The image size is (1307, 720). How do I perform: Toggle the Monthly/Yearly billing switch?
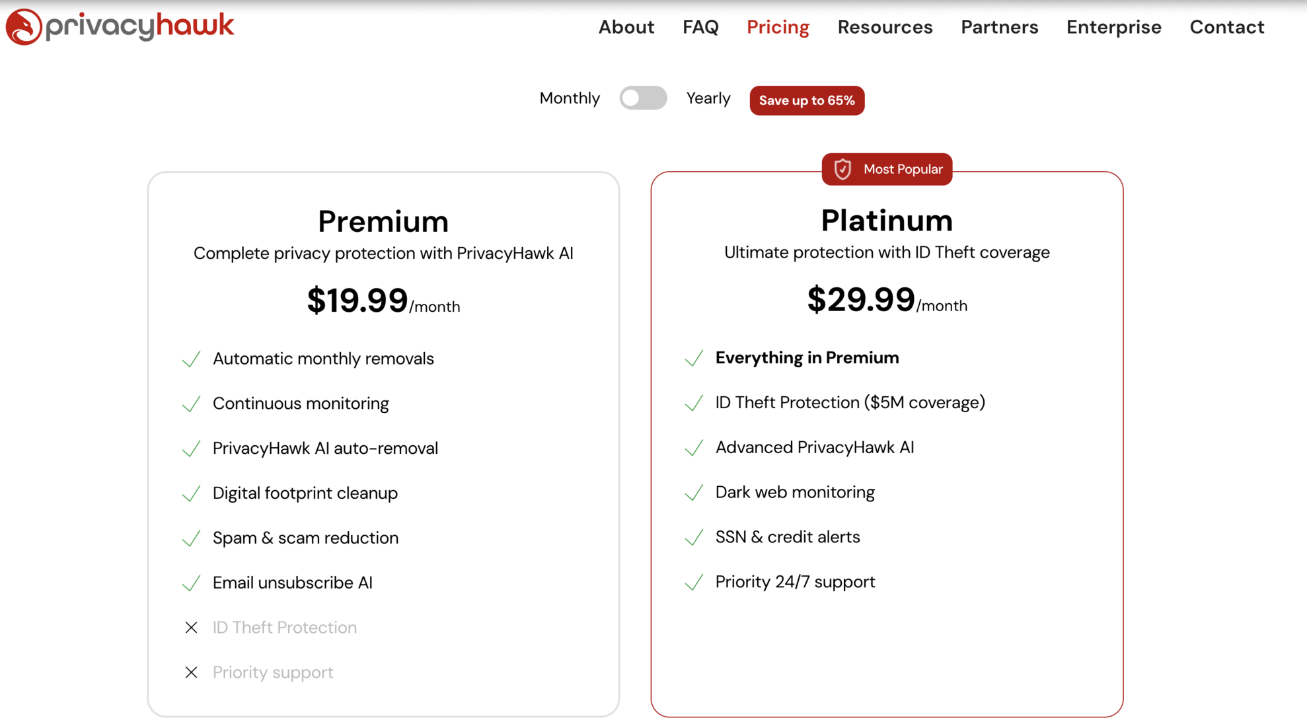tap(643, 98)
